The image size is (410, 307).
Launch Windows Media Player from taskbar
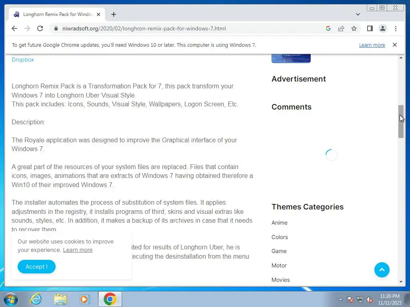coord(85,299)
